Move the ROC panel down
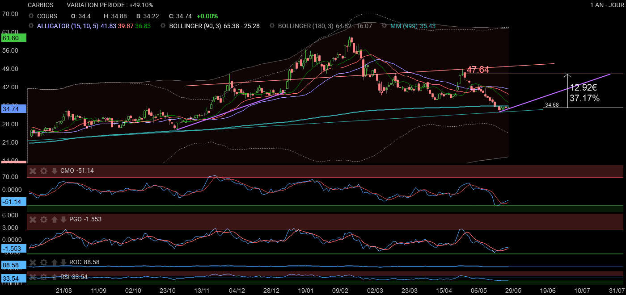This screenshot has height=295, width=626. [63, 262]
